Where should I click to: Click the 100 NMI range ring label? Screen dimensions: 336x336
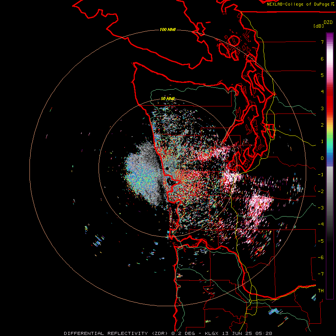click(x=168, y=29)
